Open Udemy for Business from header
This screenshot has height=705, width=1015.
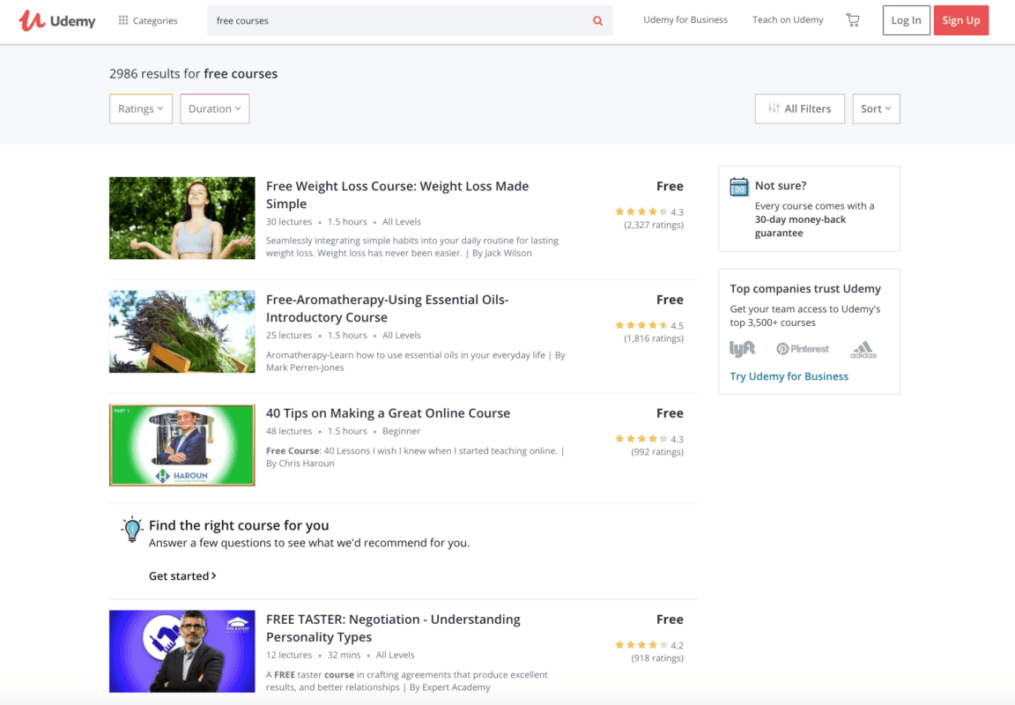click(685, 20)
